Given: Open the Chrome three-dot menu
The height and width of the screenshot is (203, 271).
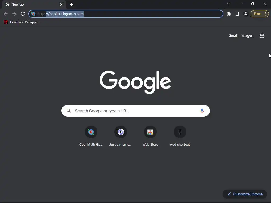Looking at the screenshot, I should [265, 14].
